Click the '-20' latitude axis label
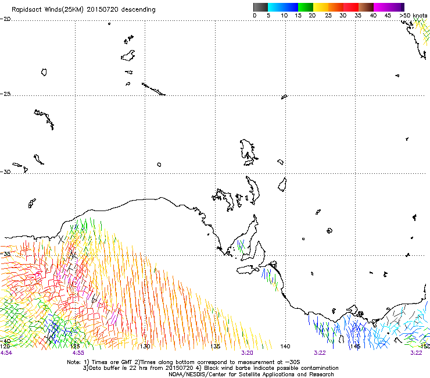 tap(5, 19)
